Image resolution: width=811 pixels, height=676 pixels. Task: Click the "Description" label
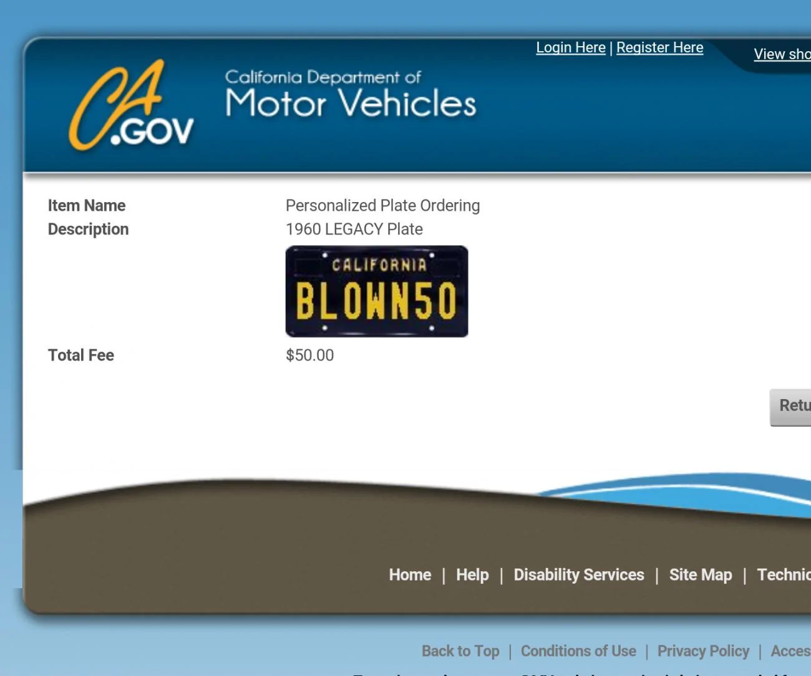click(89, 229)
